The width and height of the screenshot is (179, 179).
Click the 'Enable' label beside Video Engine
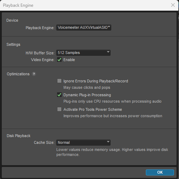(x=69, y=60)
